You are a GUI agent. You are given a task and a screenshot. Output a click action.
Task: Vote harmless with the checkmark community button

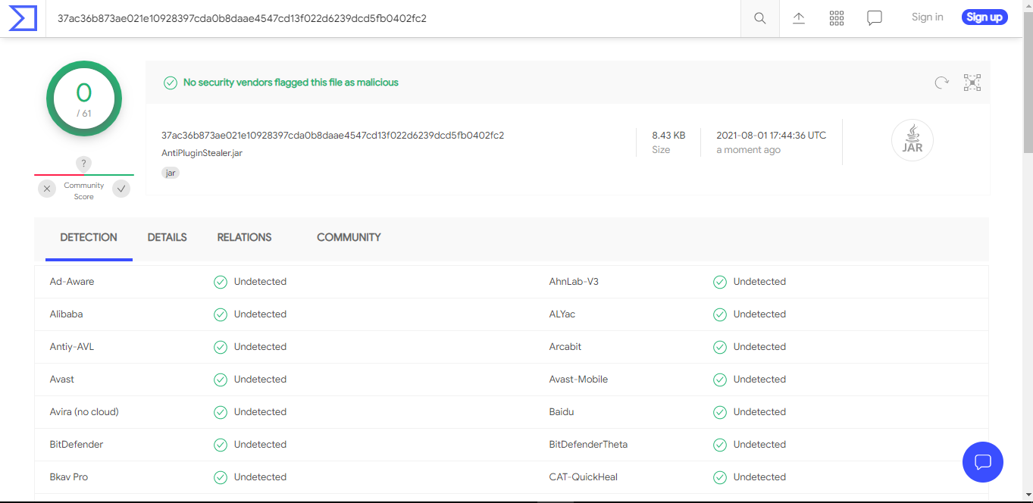tap(121, 189)
